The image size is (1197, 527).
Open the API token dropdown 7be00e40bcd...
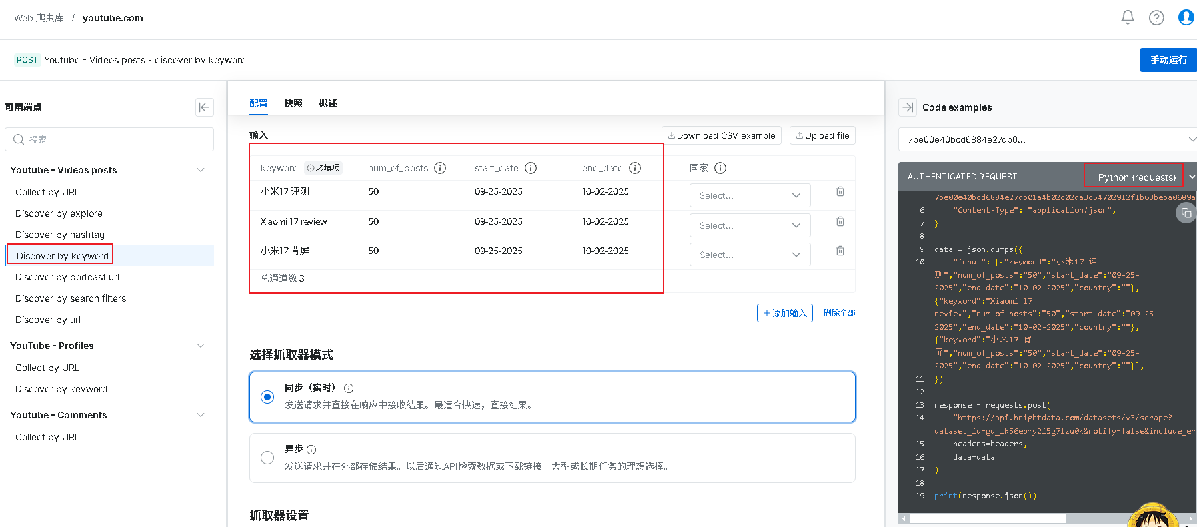point(1048,139)
